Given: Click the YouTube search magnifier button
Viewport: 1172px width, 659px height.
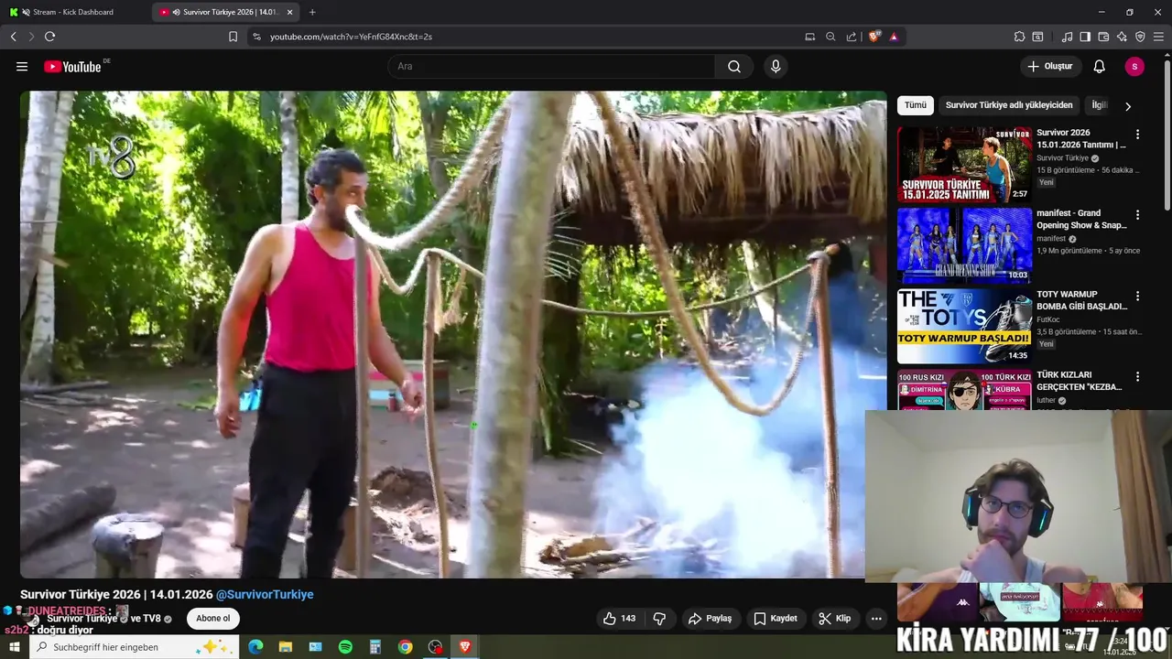Looking at the screenshot, I should click(734, 66).
